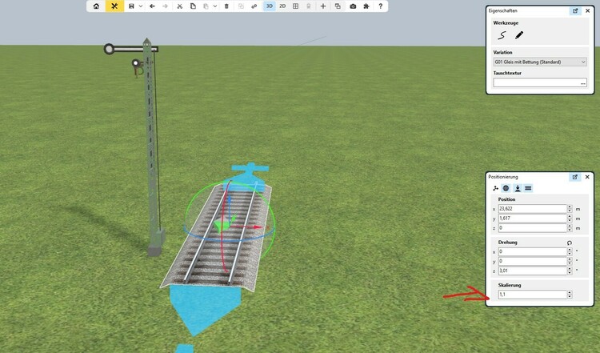Click the large blue arrow below the track
The image size is (600, 353).
204,309
